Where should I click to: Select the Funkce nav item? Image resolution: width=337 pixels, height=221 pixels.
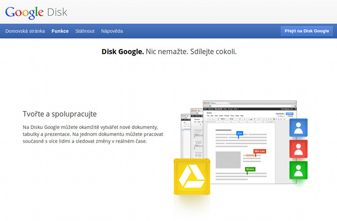(60, 31)
